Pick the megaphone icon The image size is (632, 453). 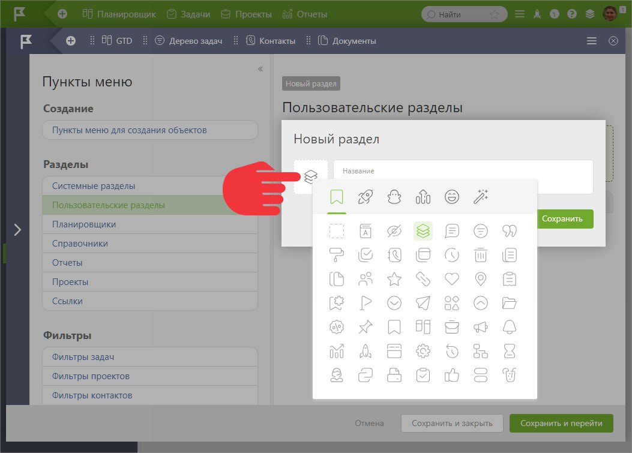point(481,327)
